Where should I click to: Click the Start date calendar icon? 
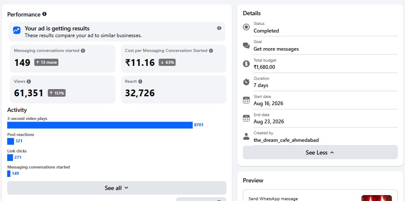point(246,100)
